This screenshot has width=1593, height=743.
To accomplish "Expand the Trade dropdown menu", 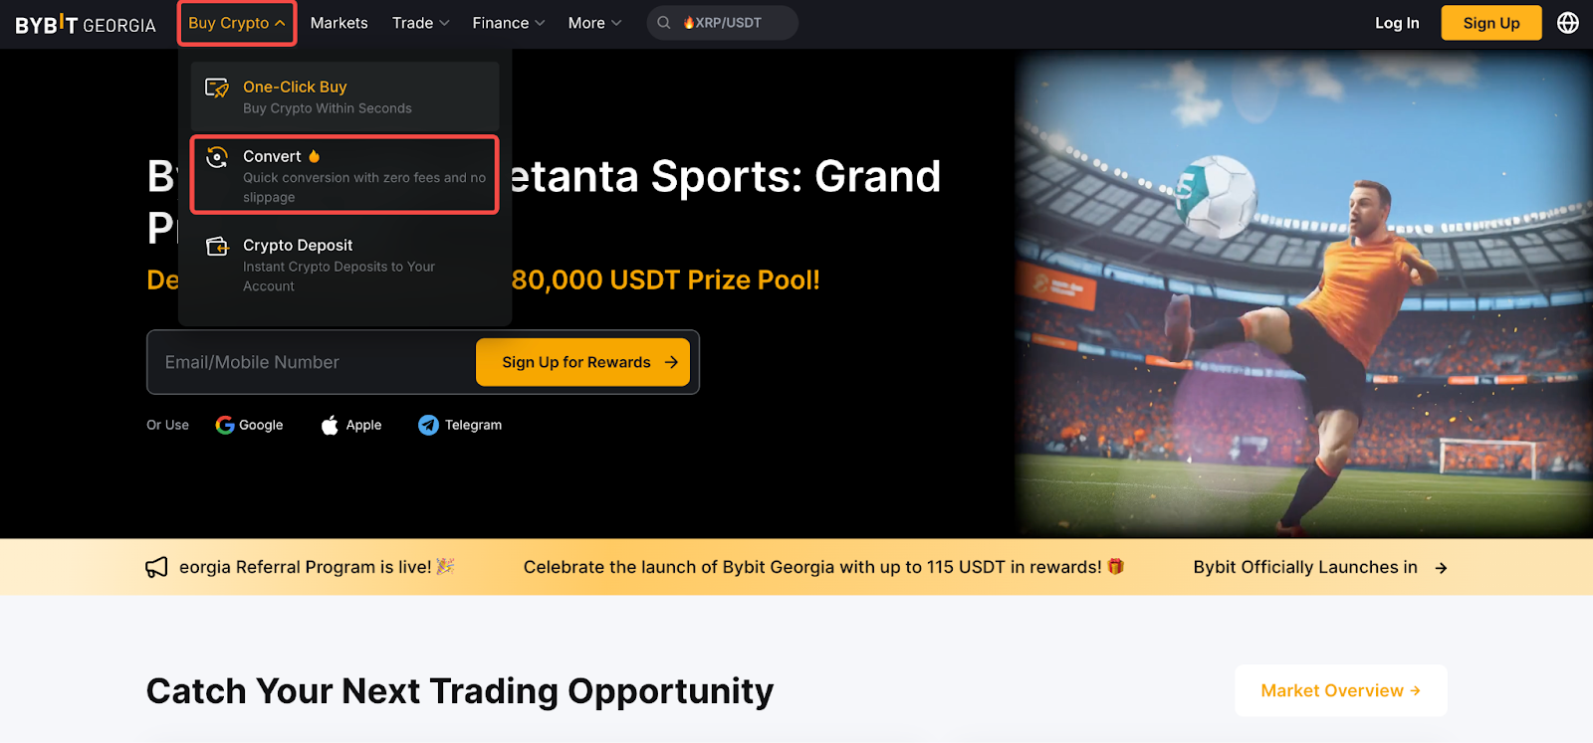I will click(x=420, y=23).
